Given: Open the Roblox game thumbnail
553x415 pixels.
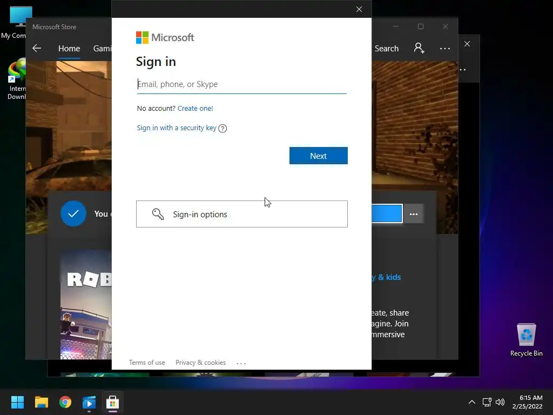Looking at the screenshot, I should 86,305.
